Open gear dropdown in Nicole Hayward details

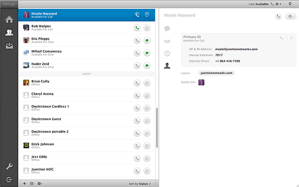pos(291,16)
